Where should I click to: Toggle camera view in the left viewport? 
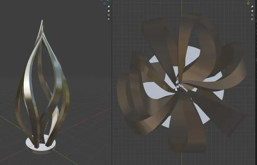[x=109, y=15]
